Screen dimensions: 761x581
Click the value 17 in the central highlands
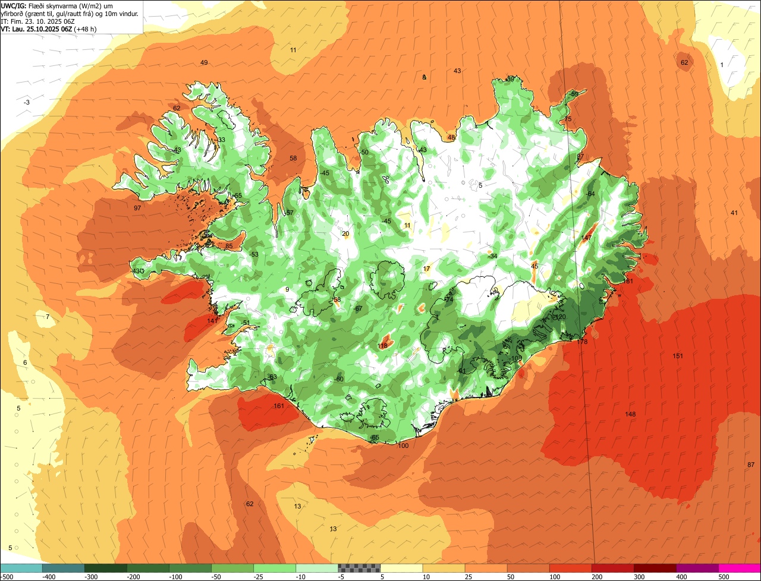point(426,269)
